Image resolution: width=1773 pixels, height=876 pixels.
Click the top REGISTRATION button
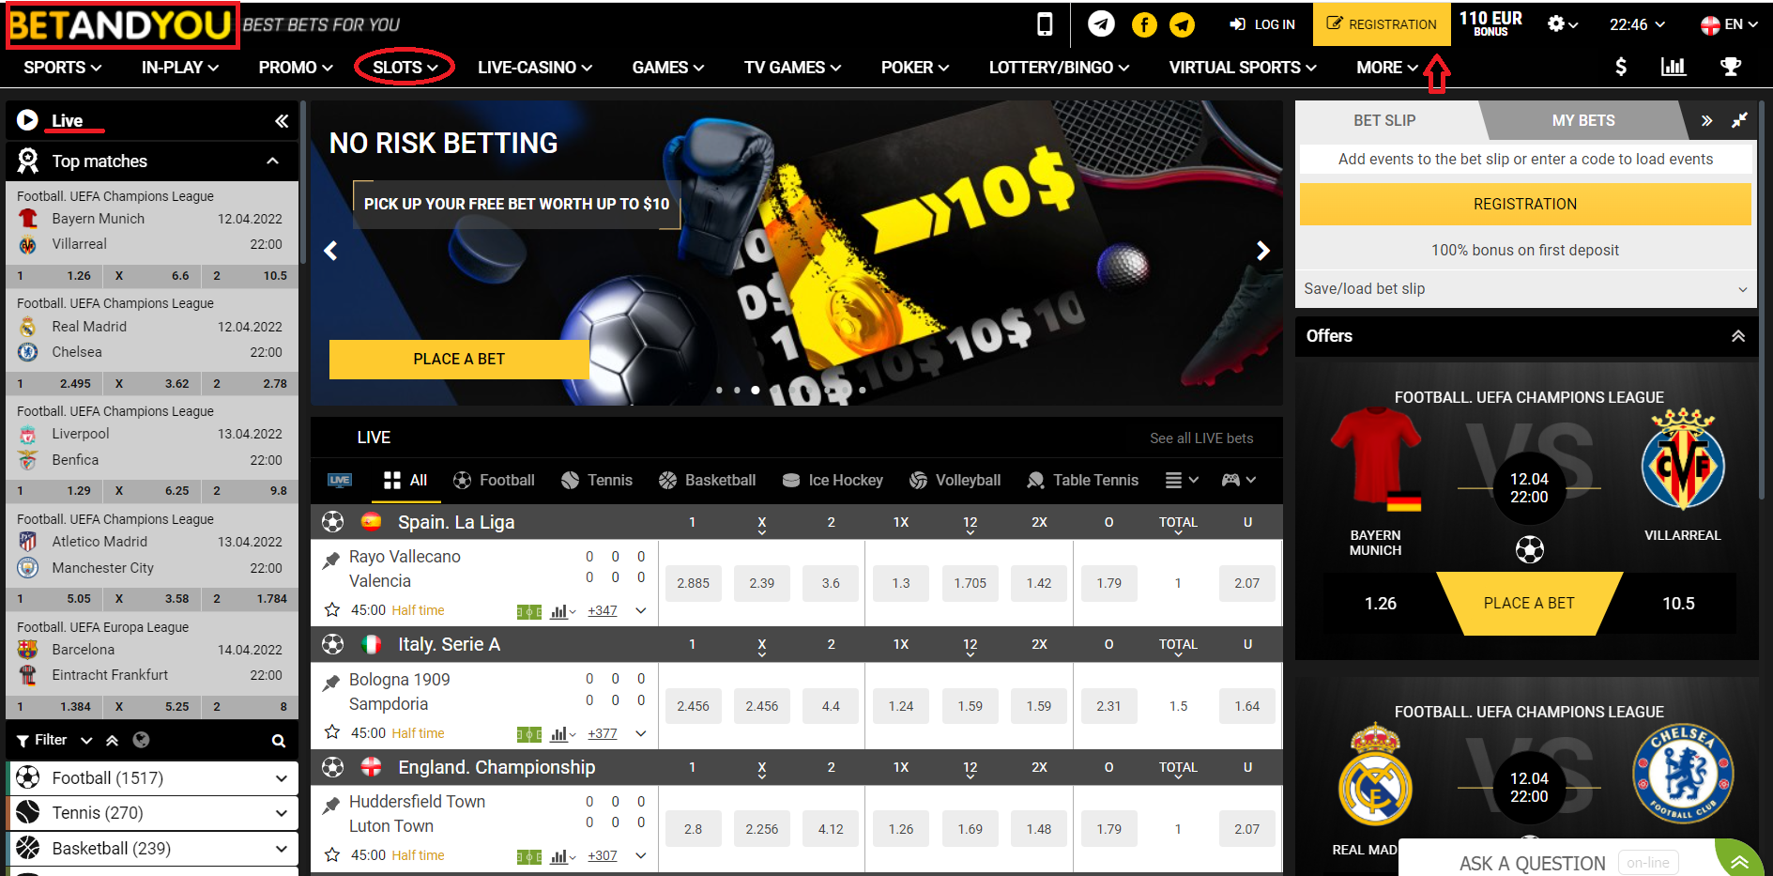(x=1382, y=24)
